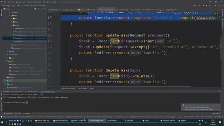The image size is (224, 126).
Task: Open Event Log in bottom right
Action: click(216, 113)
